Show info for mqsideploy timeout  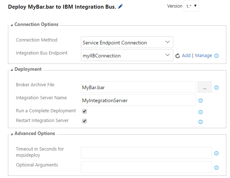(x=216, y=153)
